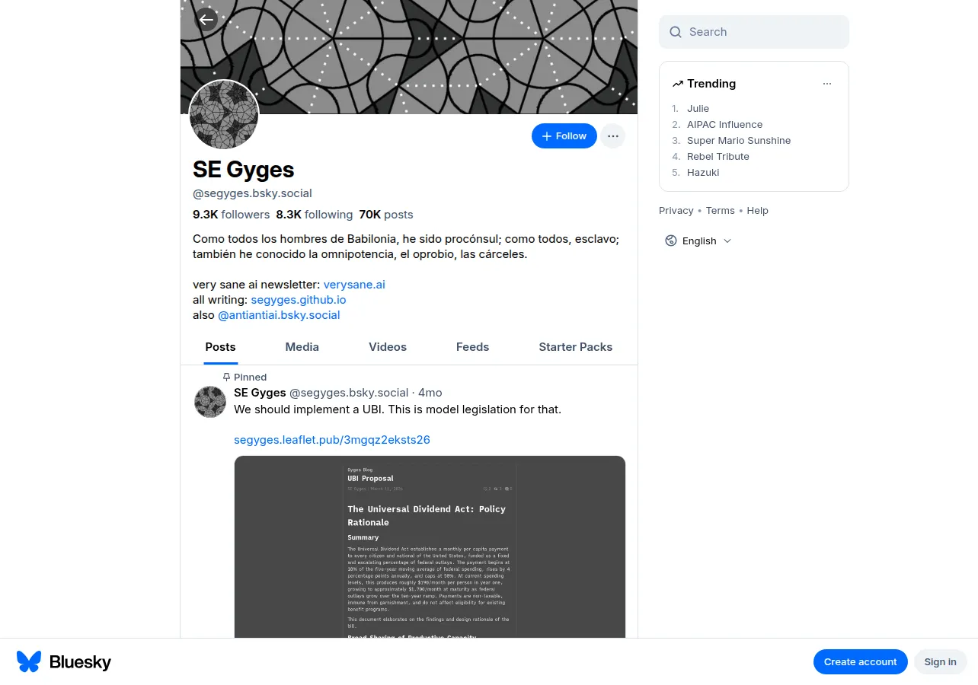Open the Trending panel ellipsis menu
The height and width of the screenshot is (685, 978).
(827, 84)
